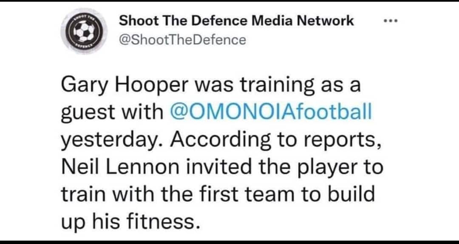Click the soccer ball in the profile logo
The height and width of the screenshot is (244, 459).
(84, 30)
